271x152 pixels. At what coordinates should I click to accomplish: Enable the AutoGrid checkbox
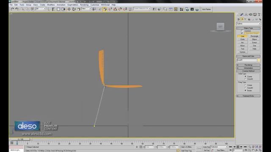[x=242, y=31]
